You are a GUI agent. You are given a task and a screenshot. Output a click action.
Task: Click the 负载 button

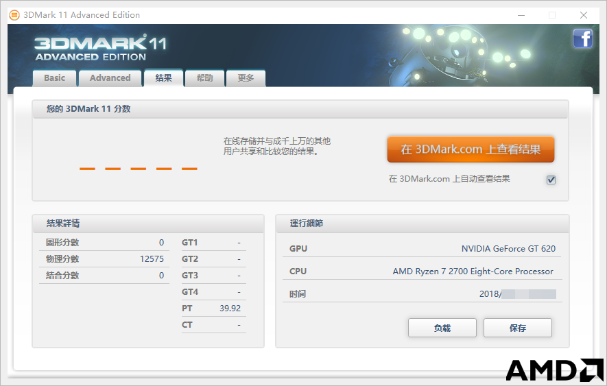442,328
